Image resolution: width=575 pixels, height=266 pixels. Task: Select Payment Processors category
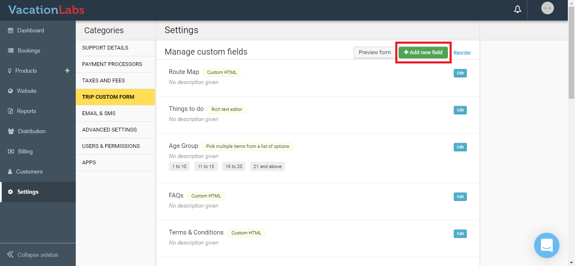tap(112, 64)
